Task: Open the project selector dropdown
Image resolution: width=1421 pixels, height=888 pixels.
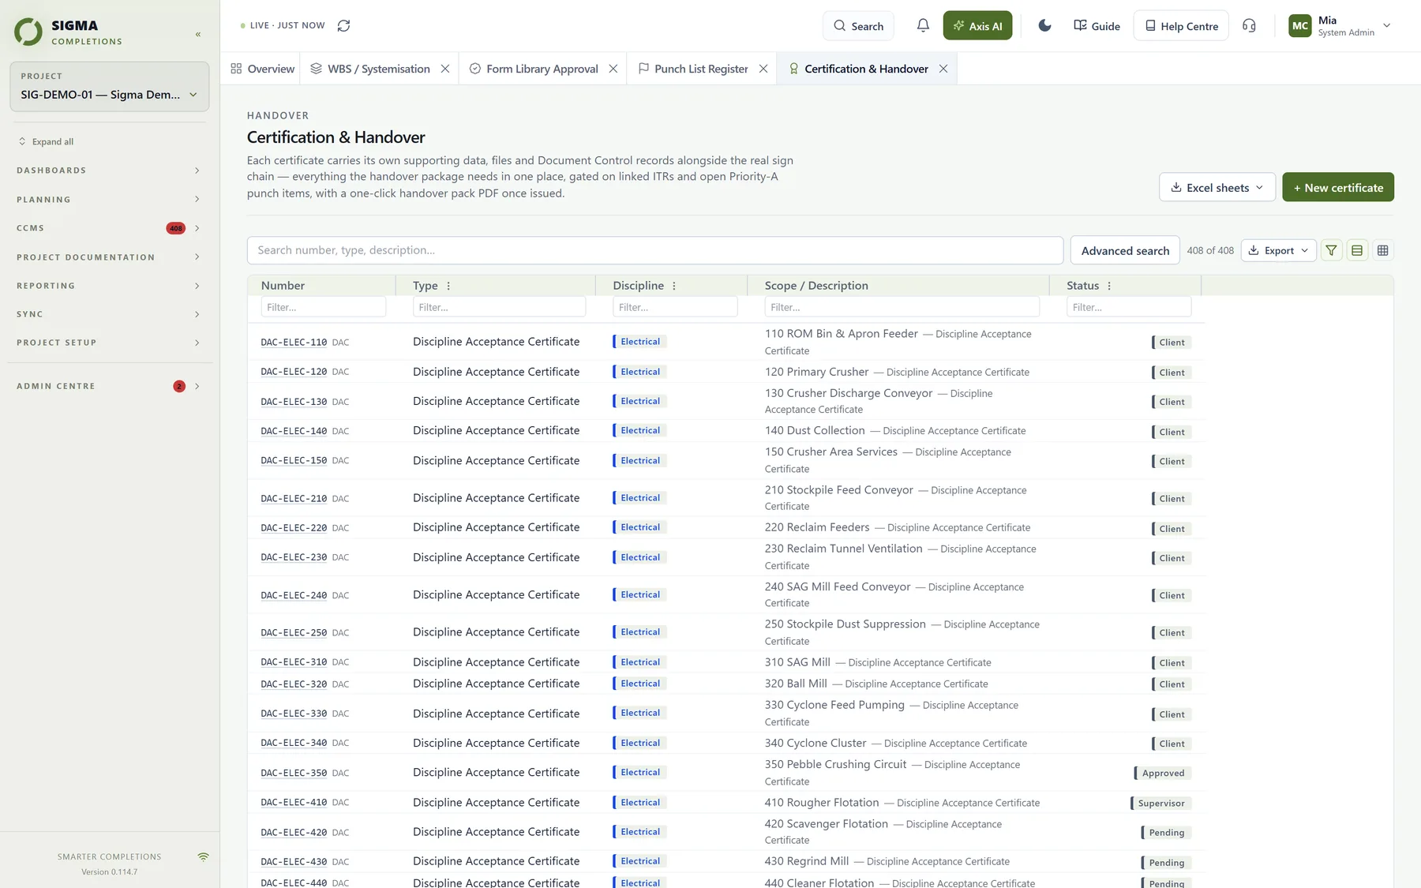Action: tap(110, 87)
